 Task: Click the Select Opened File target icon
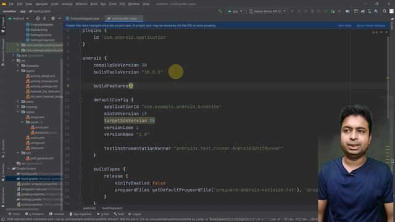pyautogui.click(x=38, y=18)
